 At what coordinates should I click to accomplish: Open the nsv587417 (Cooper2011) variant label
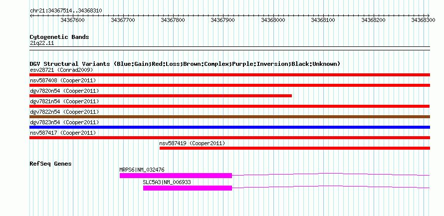(63, 133)
